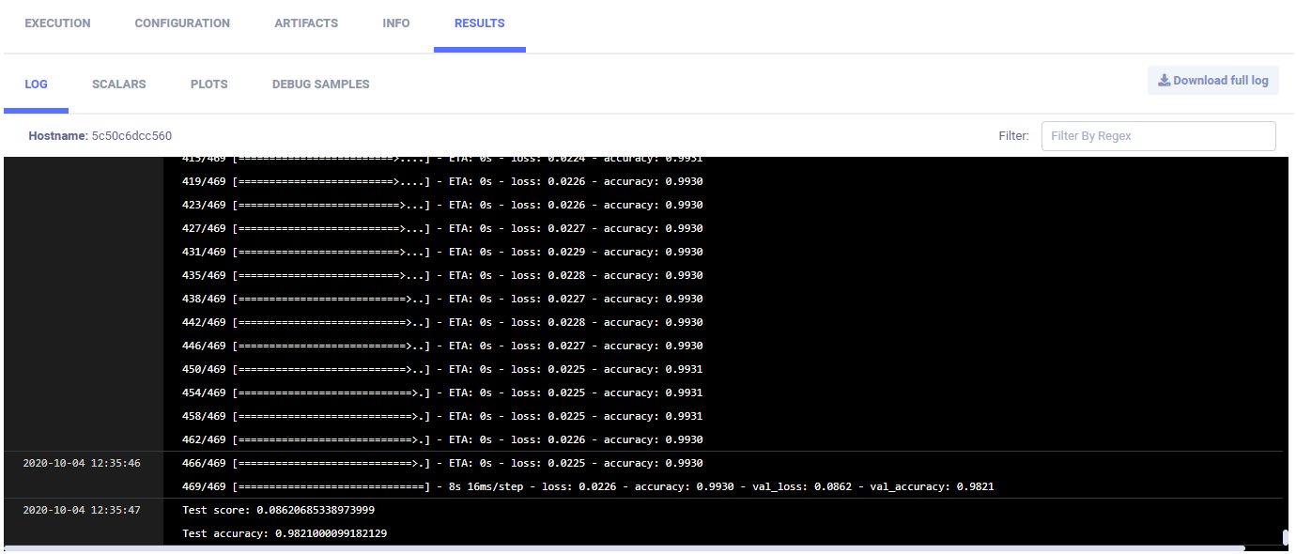Click the RESULTS tab
Viewport: 1296px width, 554px height.
(x=479, y=23)
